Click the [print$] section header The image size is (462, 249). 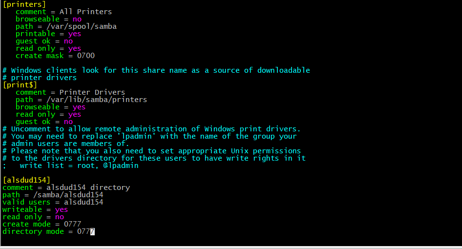[x=20, y=85]
